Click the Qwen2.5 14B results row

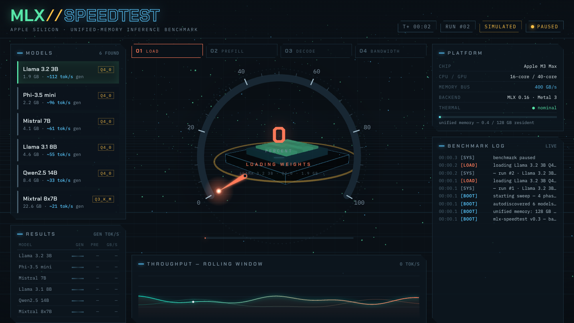point(68,300)
